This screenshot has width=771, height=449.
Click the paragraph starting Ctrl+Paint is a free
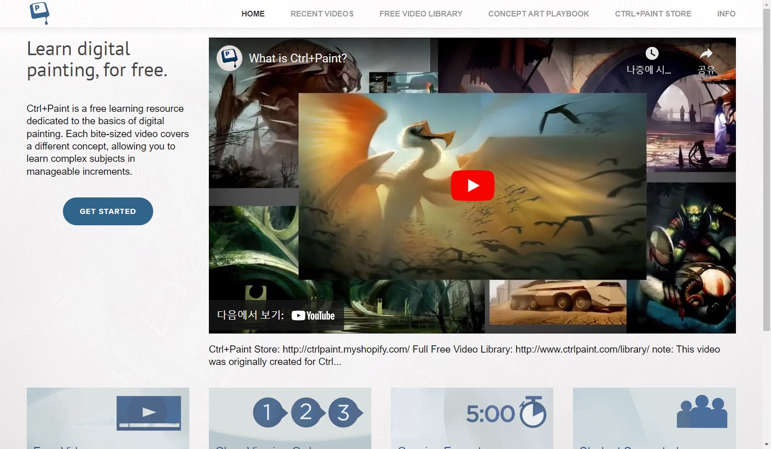pos(108,140)
